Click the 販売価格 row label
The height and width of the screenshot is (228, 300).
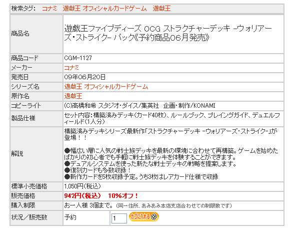pos(23,196)
